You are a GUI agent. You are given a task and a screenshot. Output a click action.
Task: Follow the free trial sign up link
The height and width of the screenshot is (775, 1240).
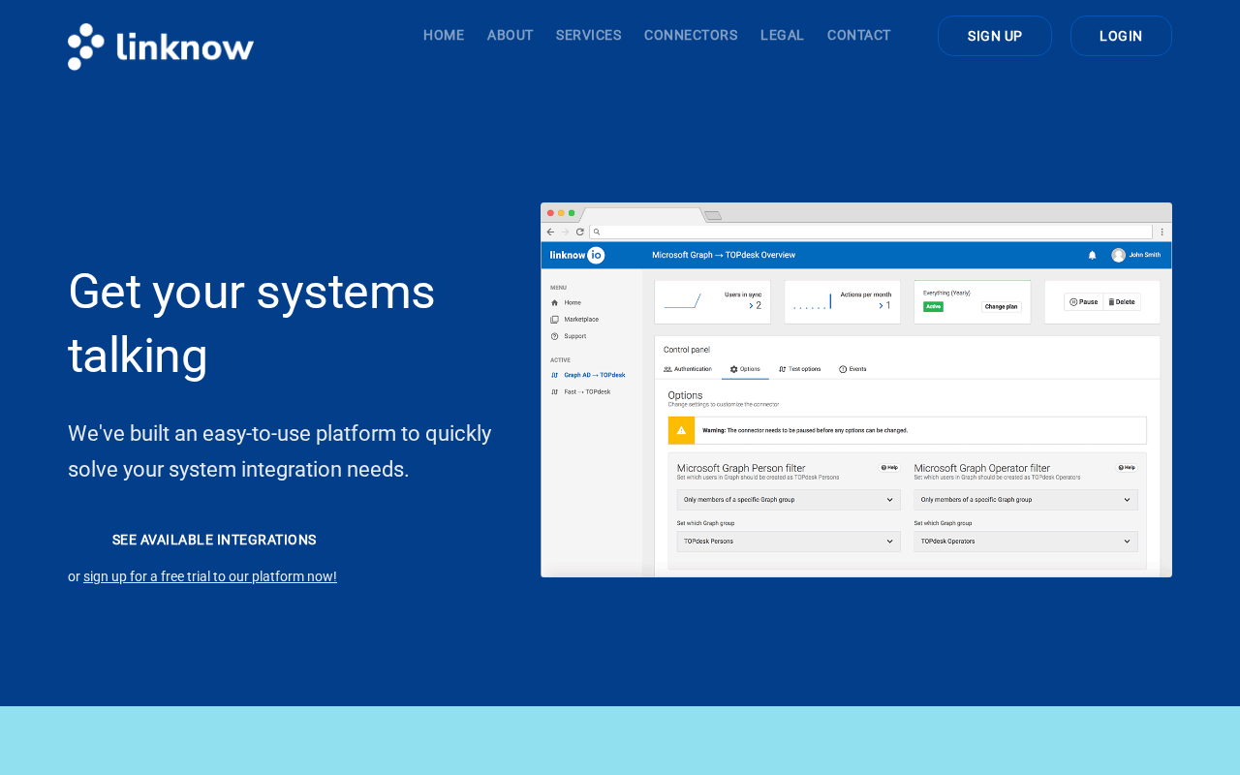[210, 576]
